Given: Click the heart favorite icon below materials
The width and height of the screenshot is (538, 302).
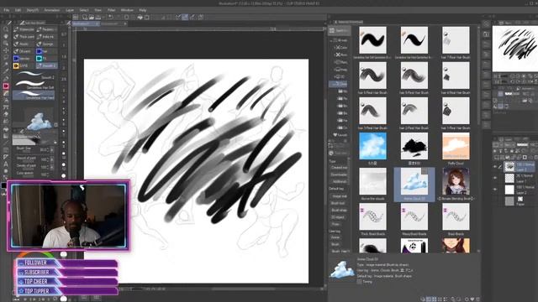Looking at the screenshot, I should [x=472, y=299].
